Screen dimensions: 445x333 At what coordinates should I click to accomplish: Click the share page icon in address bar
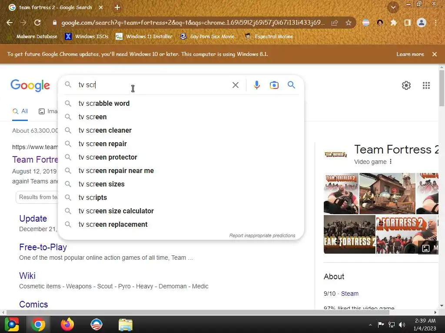(335, 23)
